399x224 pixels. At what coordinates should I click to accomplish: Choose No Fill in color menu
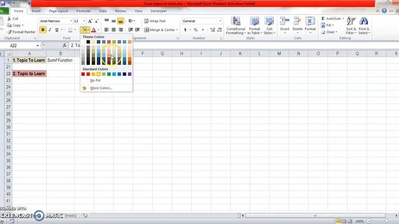tap(95, 80)
